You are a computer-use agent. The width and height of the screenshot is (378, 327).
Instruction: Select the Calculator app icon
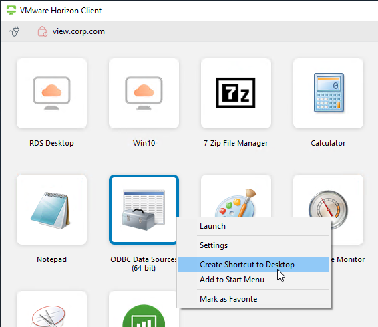328,93
